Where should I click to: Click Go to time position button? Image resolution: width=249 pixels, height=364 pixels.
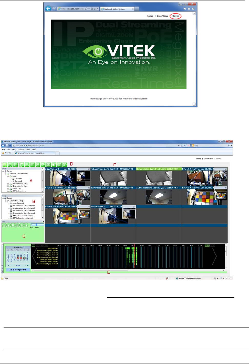coord(18,270)
